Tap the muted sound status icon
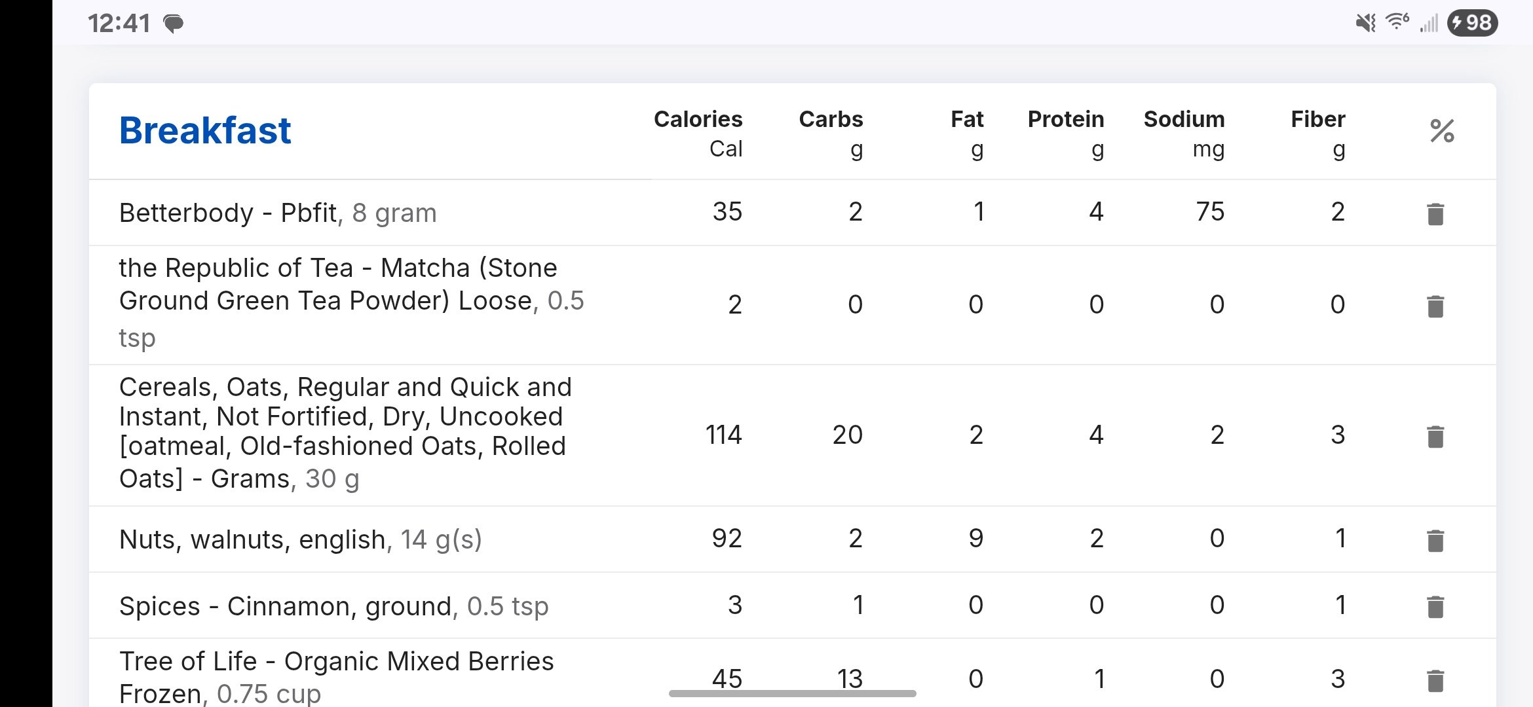 pyautogui.click(x=1365, y=24)
